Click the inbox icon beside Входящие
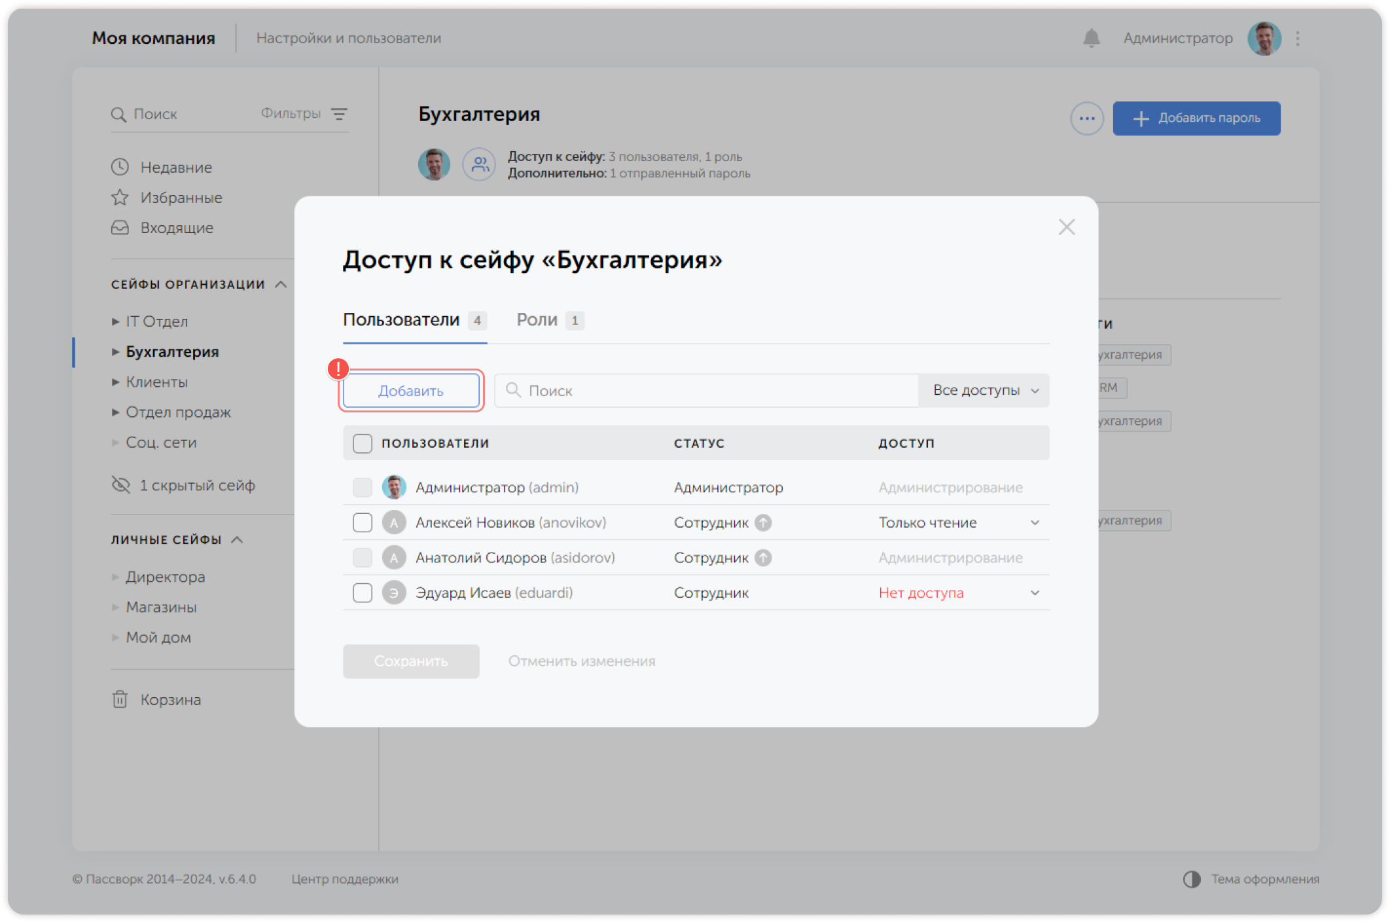The width and height of the screenshot is (1390, 923). pyautogui.click(x=120, y=227)
